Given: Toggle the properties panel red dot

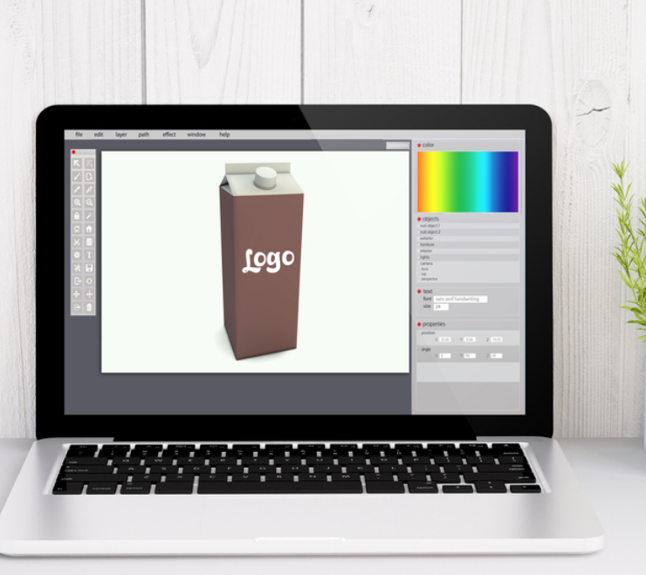Looking at the screenshot, I should [x=419, y=324].
